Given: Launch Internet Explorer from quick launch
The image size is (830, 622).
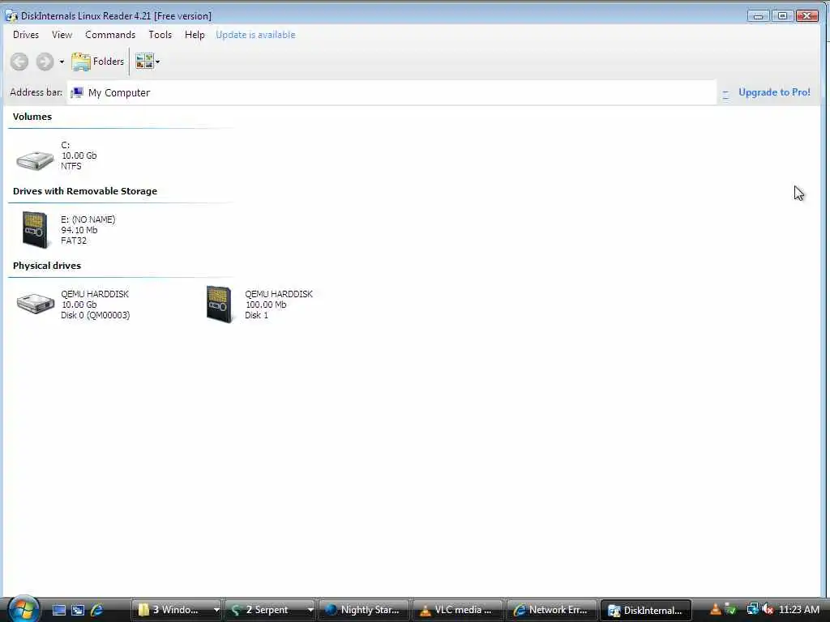Looking at the screenshot, I should tap(96, 611).
